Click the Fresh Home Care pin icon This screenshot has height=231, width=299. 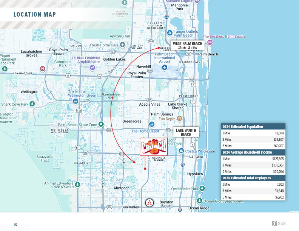coord(122,45)
